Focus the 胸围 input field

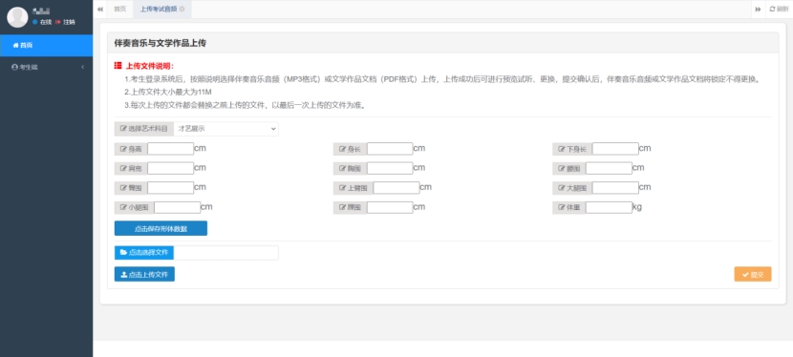point(390,168)
